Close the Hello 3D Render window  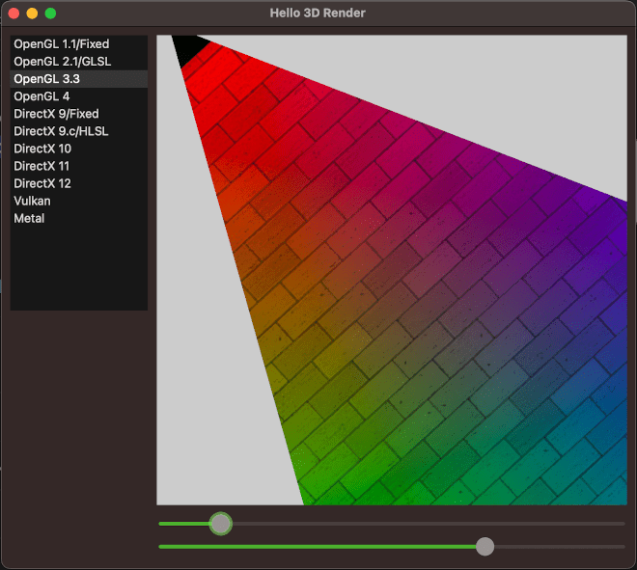point(14,14)
